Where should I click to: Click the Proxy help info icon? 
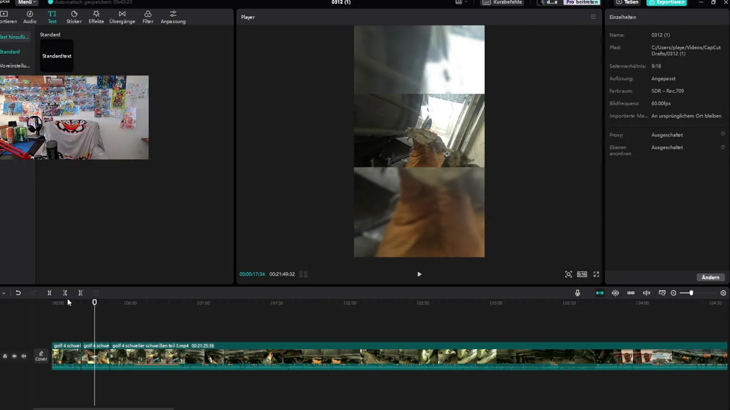[x=723, y=134]
